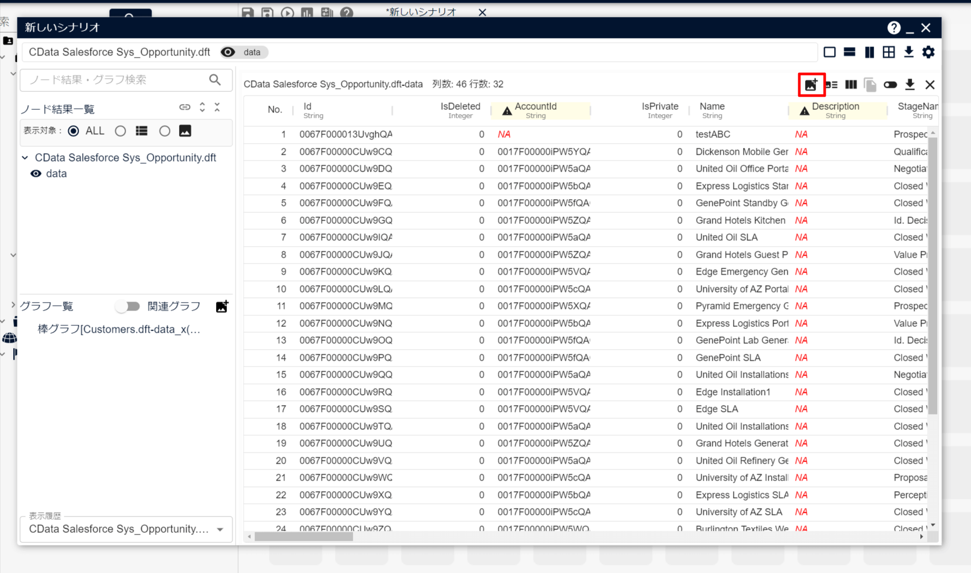The image size is (971, 573).
Task: Click the "University of AZ SLA" name cell
Action: 739,512
